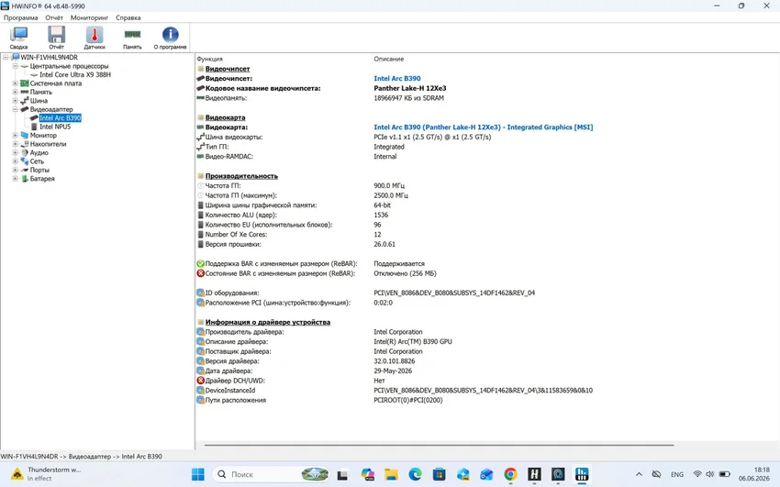Open the Справка menu
The height and width of the screenshot is (487, 780).
pyautogui.click(x=128, y=17)
